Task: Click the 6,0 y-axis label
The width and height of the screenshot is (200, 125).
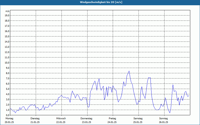Action: [7, 84]
